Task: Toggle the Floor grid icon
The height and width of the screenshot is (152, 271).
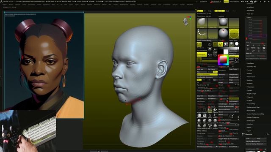Action: pos(210,44)
